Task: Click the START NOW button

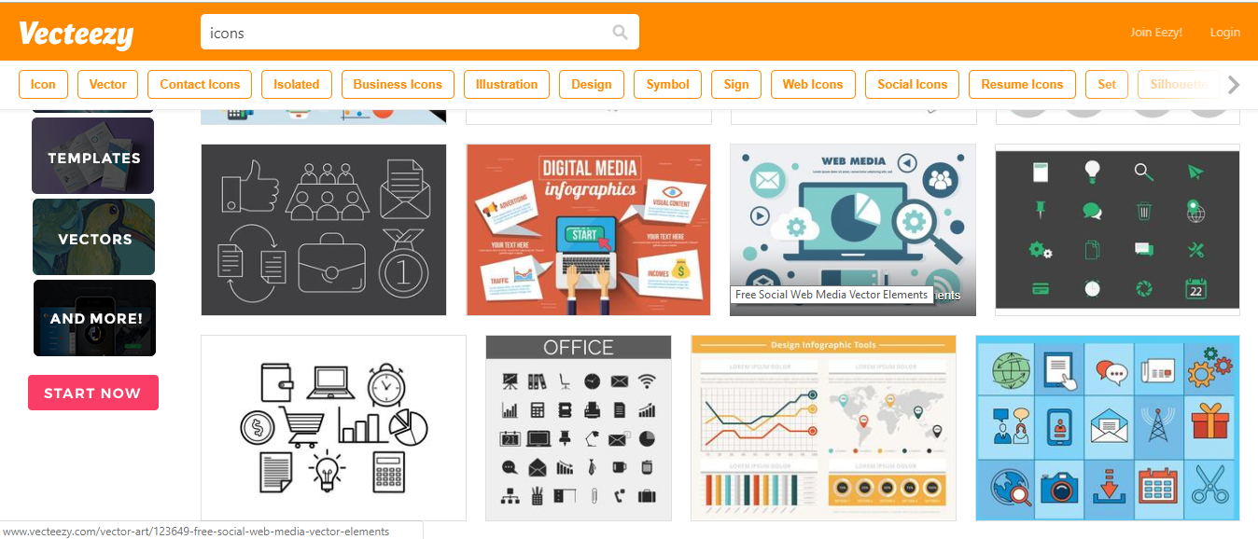Action: click(x=93, y=393)
